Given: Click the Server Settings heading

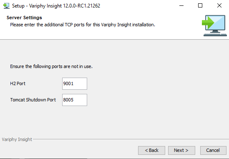Looking at the screenshot, I should [24, 18].
